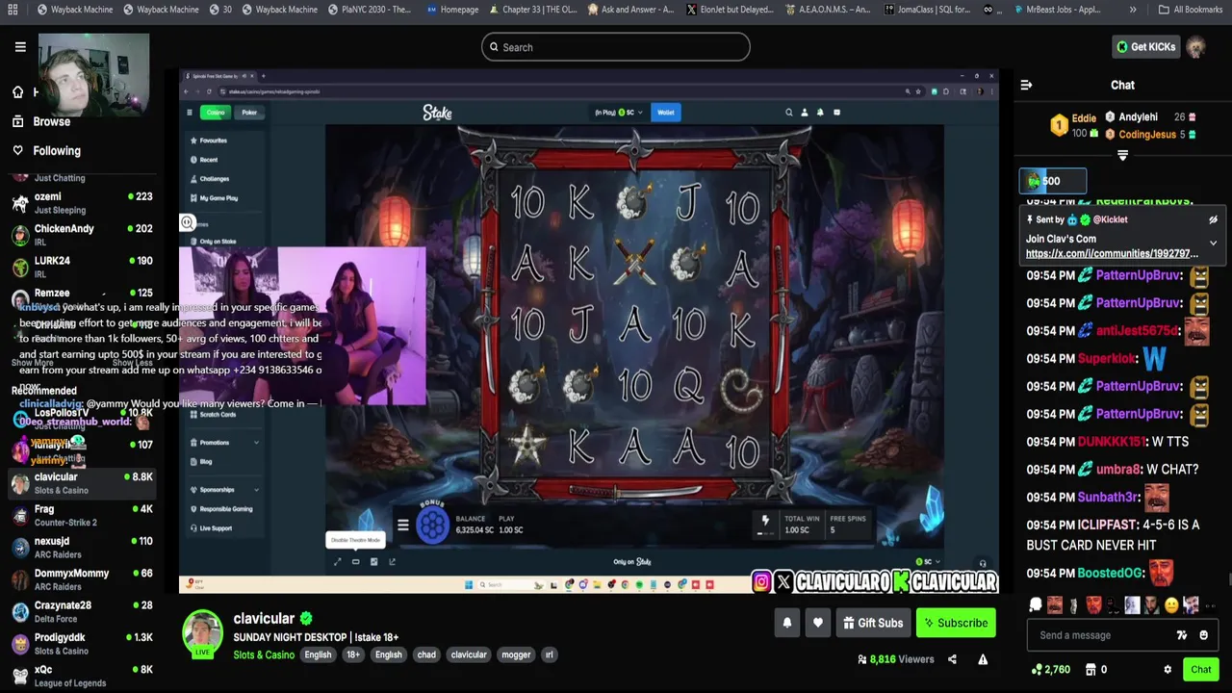Open the clavicular streamer avatar

(x=203, y=633)
